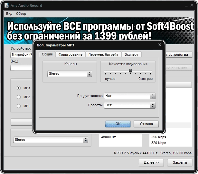Select the MP2 format radio button

tap(19, 97)
